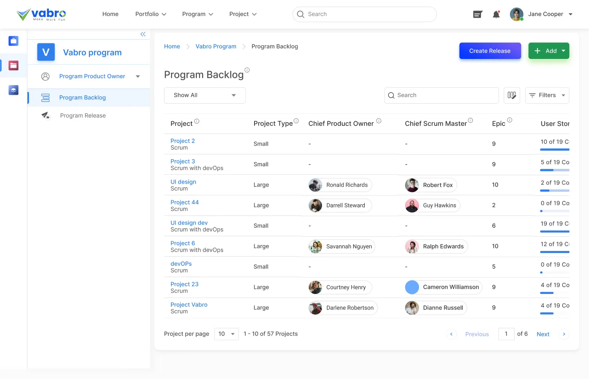Expand the Show All filter dropdown

click(x=205, y=95)
